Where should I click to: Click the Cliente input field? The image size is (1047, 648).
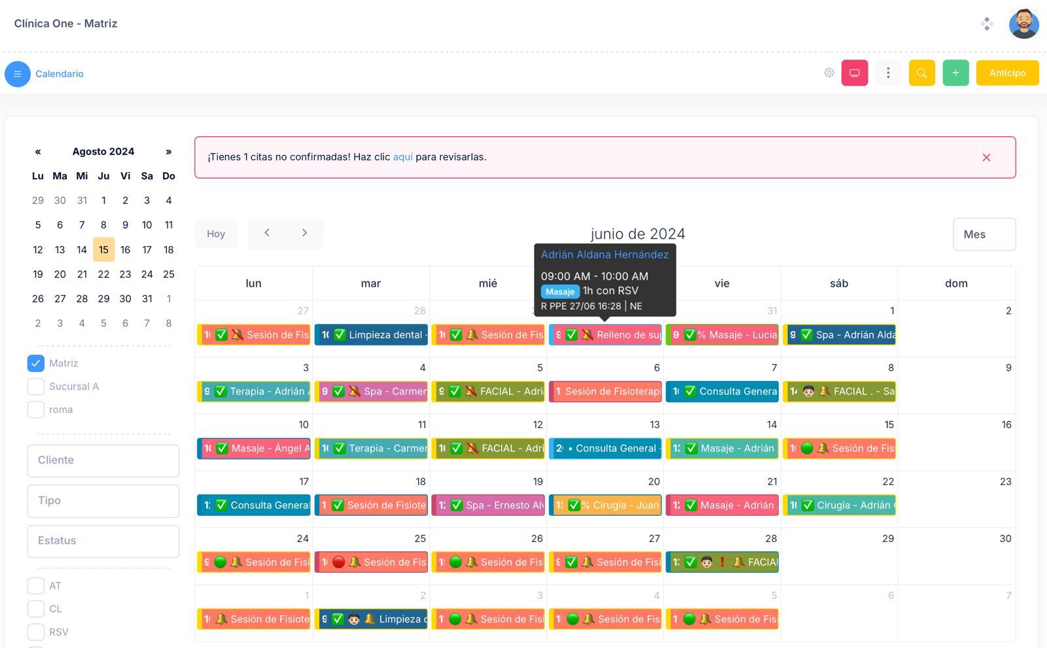(x=103, y=460)
